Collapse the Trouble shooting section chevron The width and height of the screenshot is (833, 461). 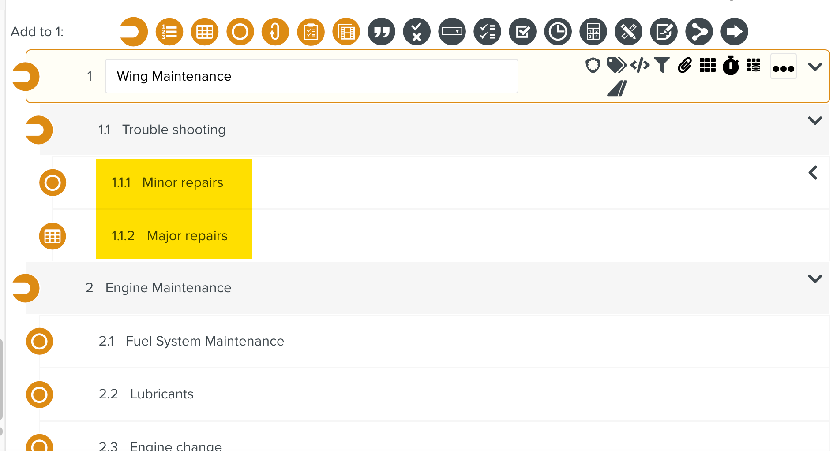click(814, 120)
